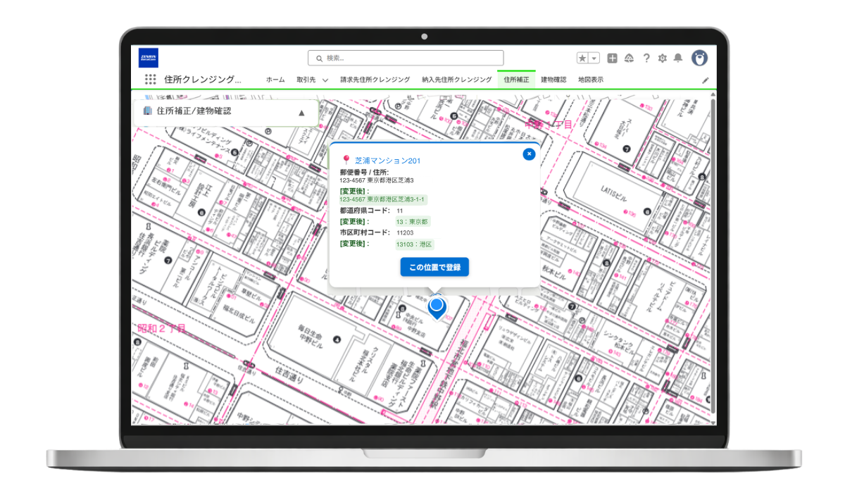
Task: Click the この位置で登録 button
Action: [434, 267]
